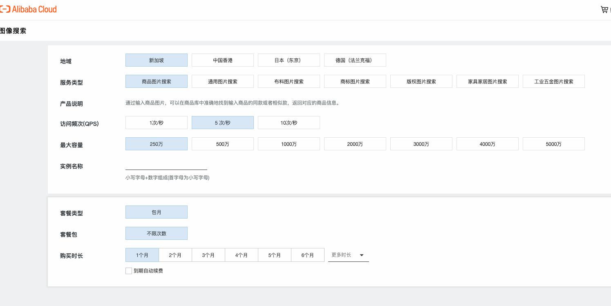Pick max capacity 1000万
Image resolution: width=611 pixels, height=306 pixels.
(289, 144)
